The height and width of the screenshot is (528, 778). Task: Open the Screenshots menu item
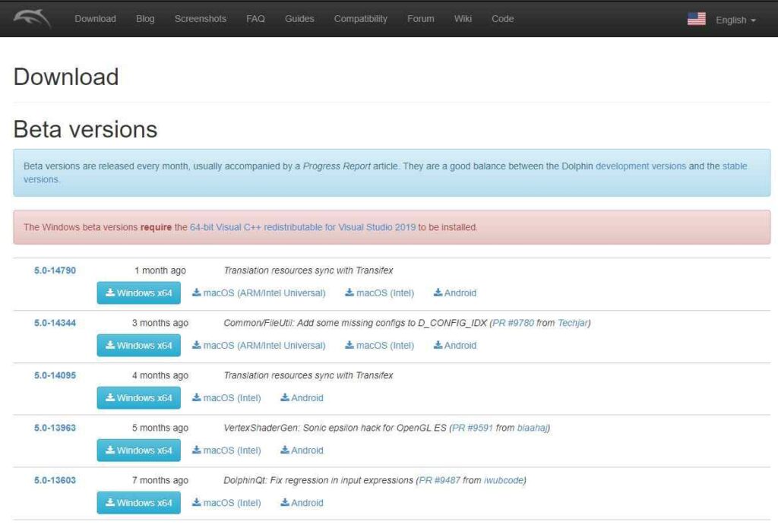click(200, 19)
